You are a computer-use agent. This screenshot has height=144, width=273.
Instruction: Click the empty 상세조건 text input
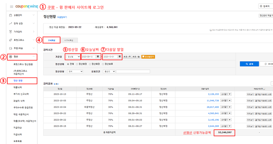pyautogui.click(x=133, y=71)
